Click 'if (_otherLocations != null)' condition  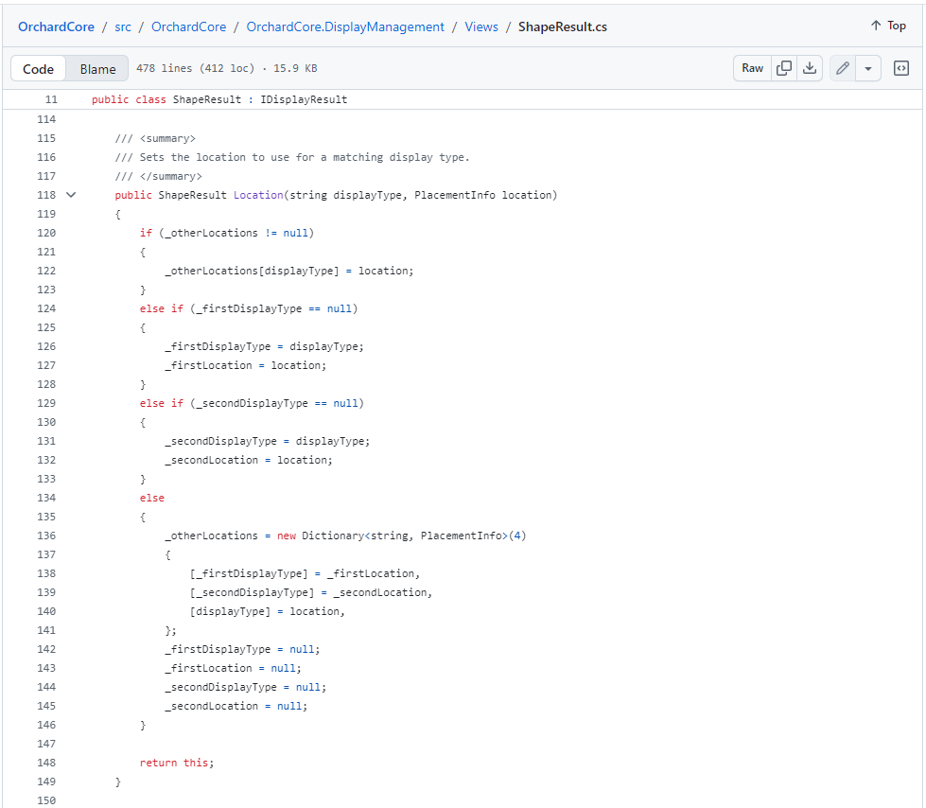pos(227,233)
